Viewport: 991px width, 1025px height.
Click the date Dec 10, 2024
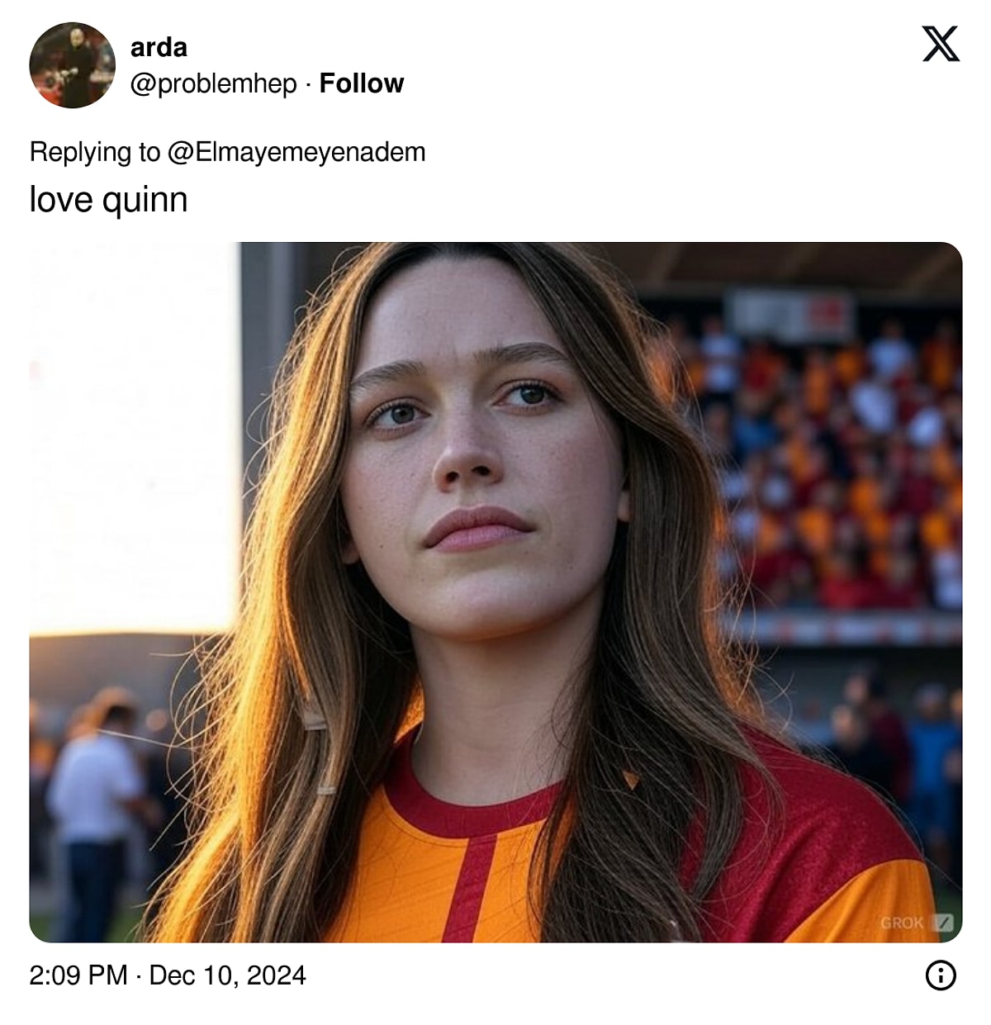(227, 975)
